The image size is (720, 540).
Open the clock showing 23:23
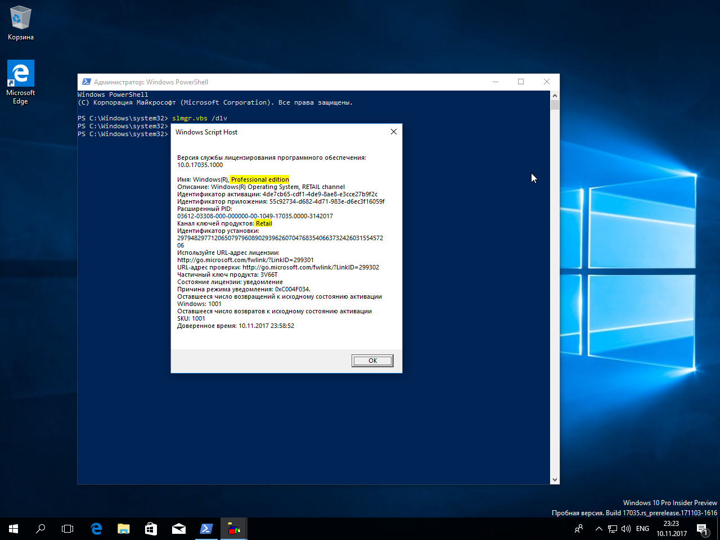pyautogui.click(x=672, y=529)
